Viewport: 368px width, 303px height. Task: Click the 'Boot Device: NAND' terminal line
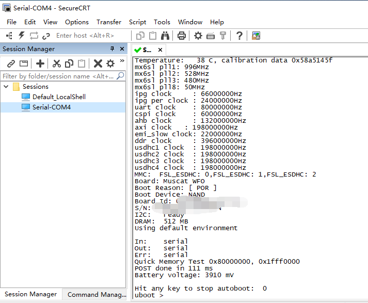click(x=170, y=195)
